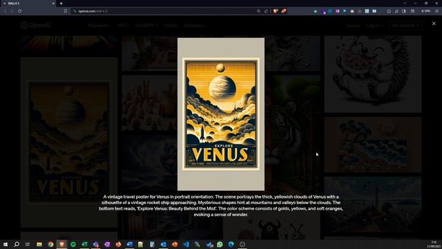Open the extensions puzzle icon
This screenshot has height=249, width=442.
[389, 11]
